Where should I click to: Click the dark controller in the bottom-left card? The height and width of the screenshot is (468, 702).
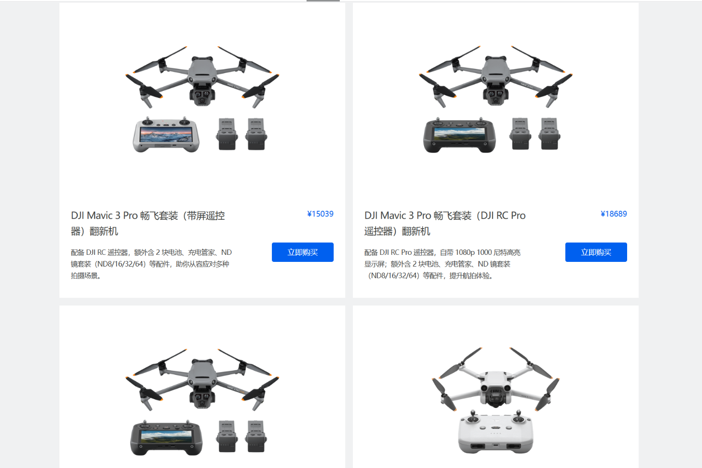coord(166,438)
